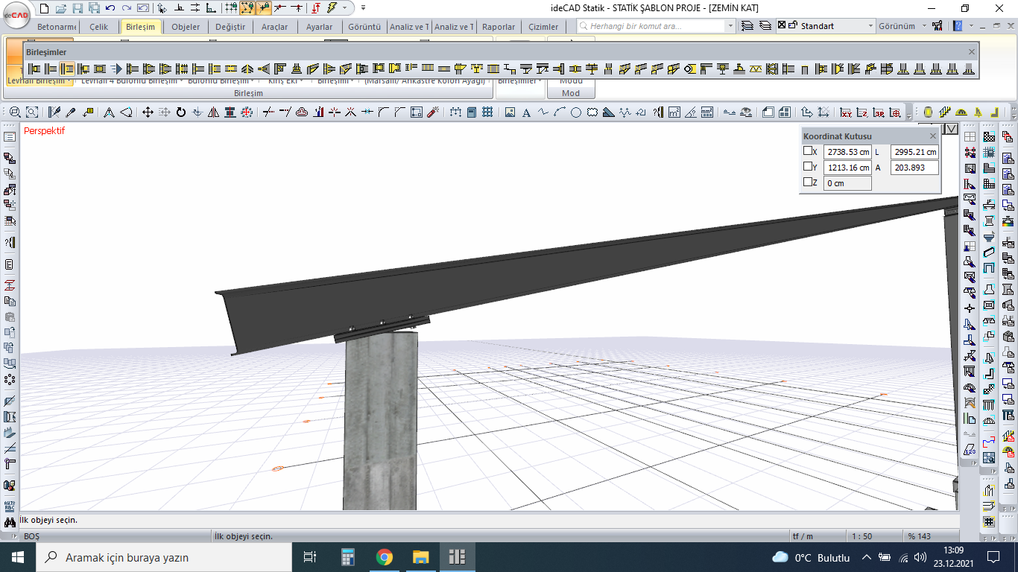Undo the last action with the left arrow

click(x=110, y=8)
